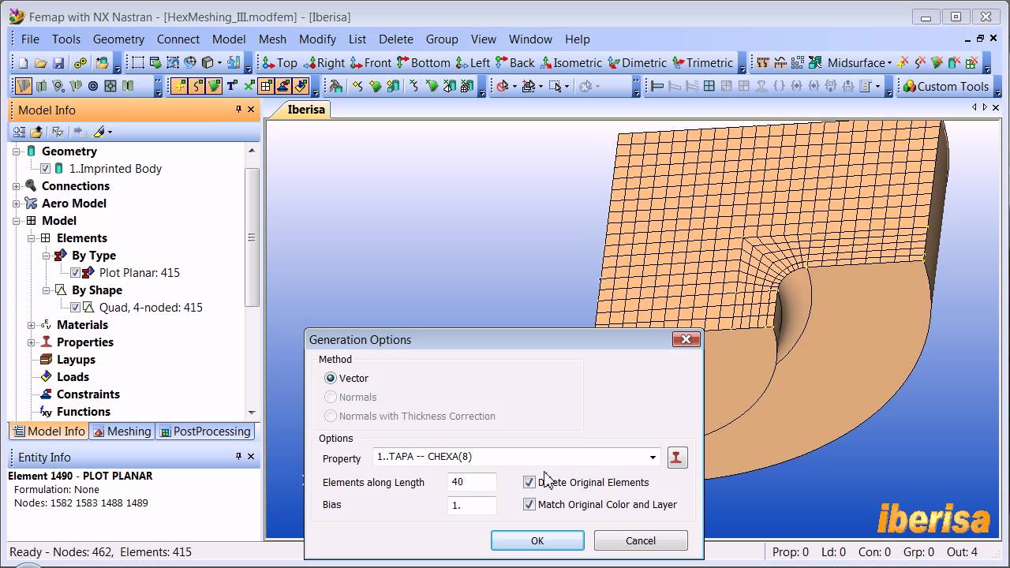Pin the Entity Info panel
Viewport: 1010px width, 568px height.
coord(238,456)
